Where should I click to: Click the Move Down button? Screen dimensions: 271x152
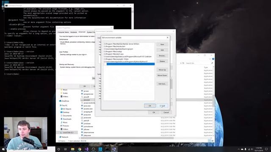(162, 75)
